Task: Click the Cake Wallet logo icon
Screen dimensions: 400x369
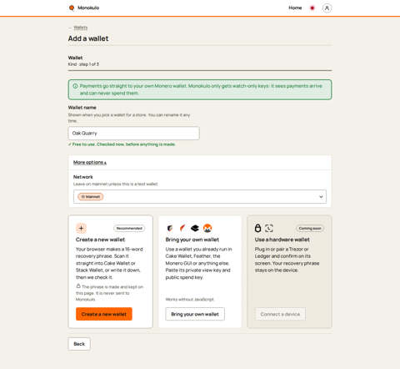Action: pos(170,228)
